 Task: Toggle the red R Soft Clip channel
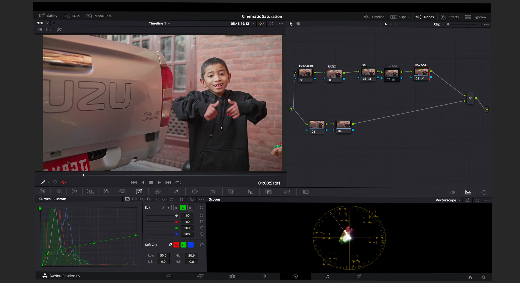pyautogui.click(x=176, y=245)
